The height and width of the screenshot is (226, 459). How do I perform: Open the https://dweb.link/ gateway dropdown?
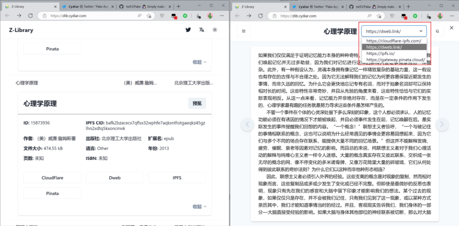coord(394,31)
